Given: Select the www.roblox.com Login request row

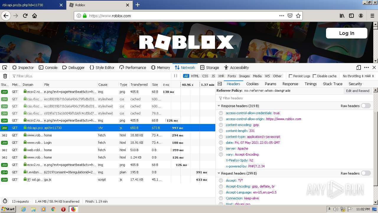Looking at the screenshot, I should pos(108,143).
